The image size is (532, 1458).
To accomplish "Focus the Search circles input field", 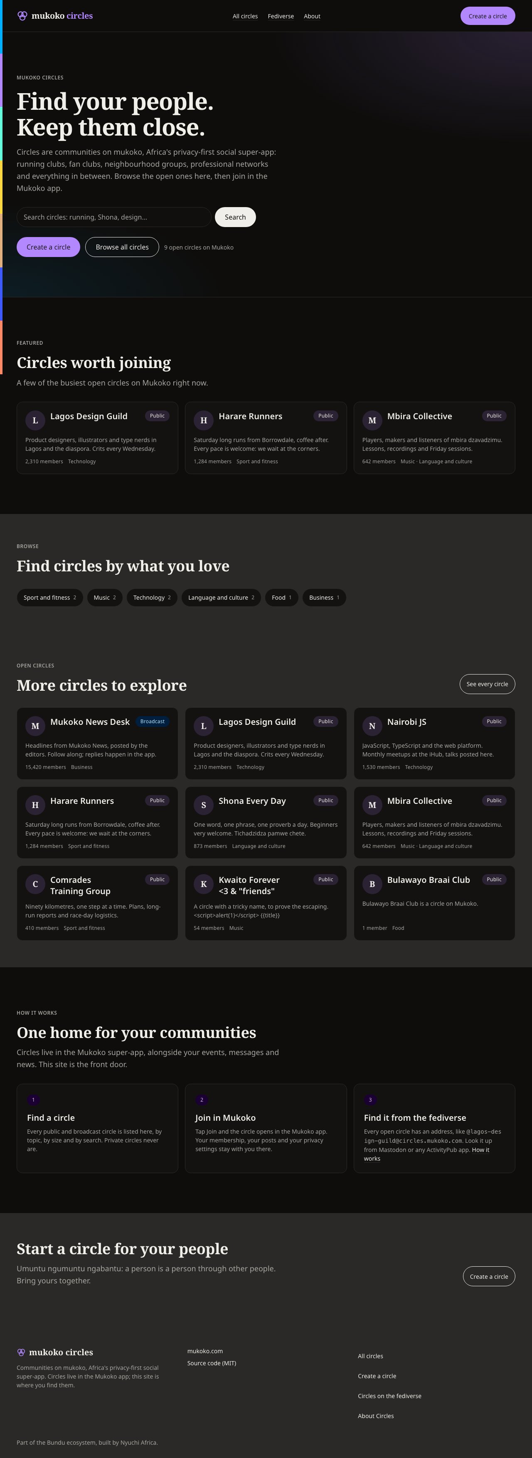I will [x=114, y=217].
